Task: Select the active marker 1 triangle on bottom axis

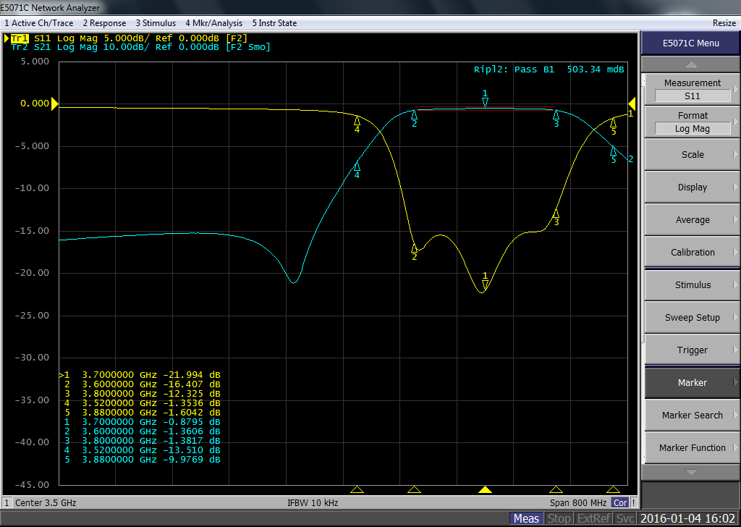Action: pyautogui.click(x=485, y=489)
